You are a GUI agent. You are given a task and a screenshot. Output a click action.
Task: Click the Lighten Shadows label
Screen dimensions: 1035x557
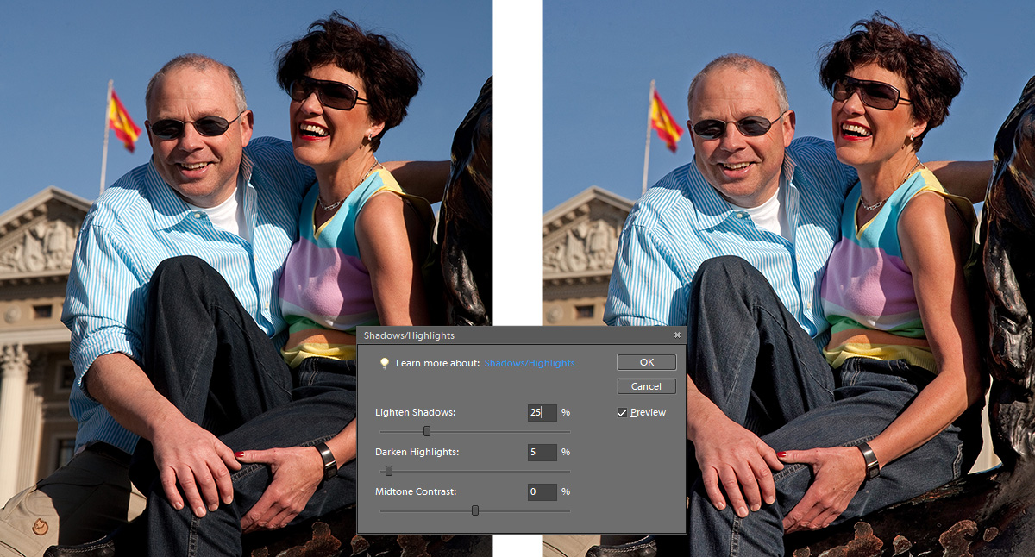pyautogui.click(x=415, y=413)
